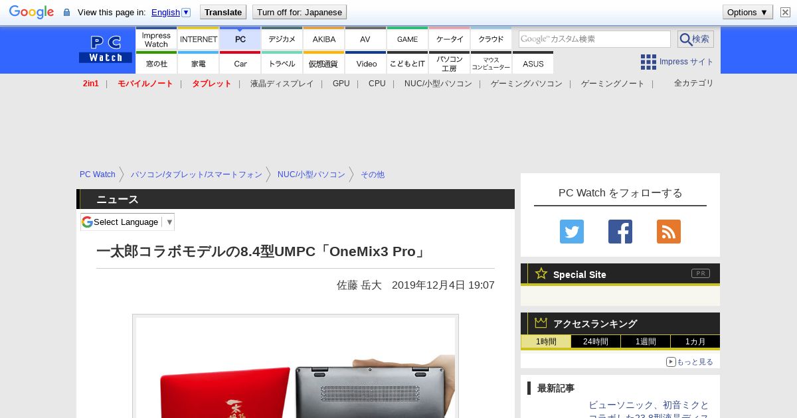This screenshot has width=797, height=418.
Task: Close the Google translate bar
Action: 785,12
